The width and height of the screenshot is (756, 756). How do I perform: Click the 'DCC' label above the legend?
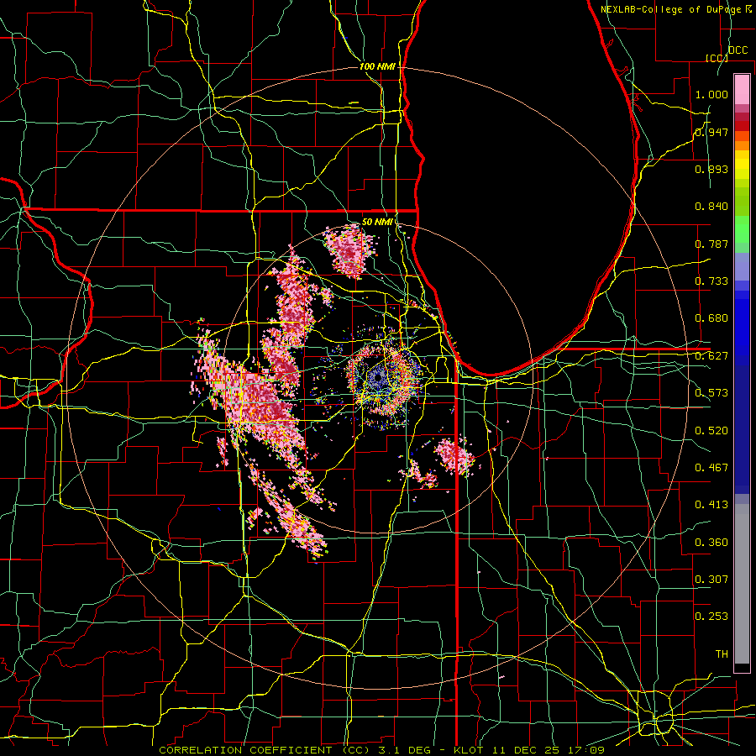(x=738, y=50)
